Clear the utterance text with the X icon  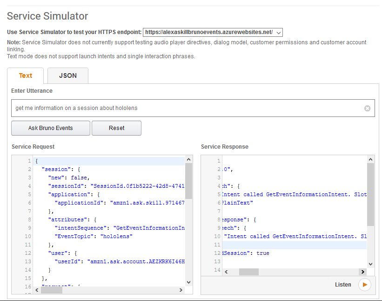click(x=367, y=108)
